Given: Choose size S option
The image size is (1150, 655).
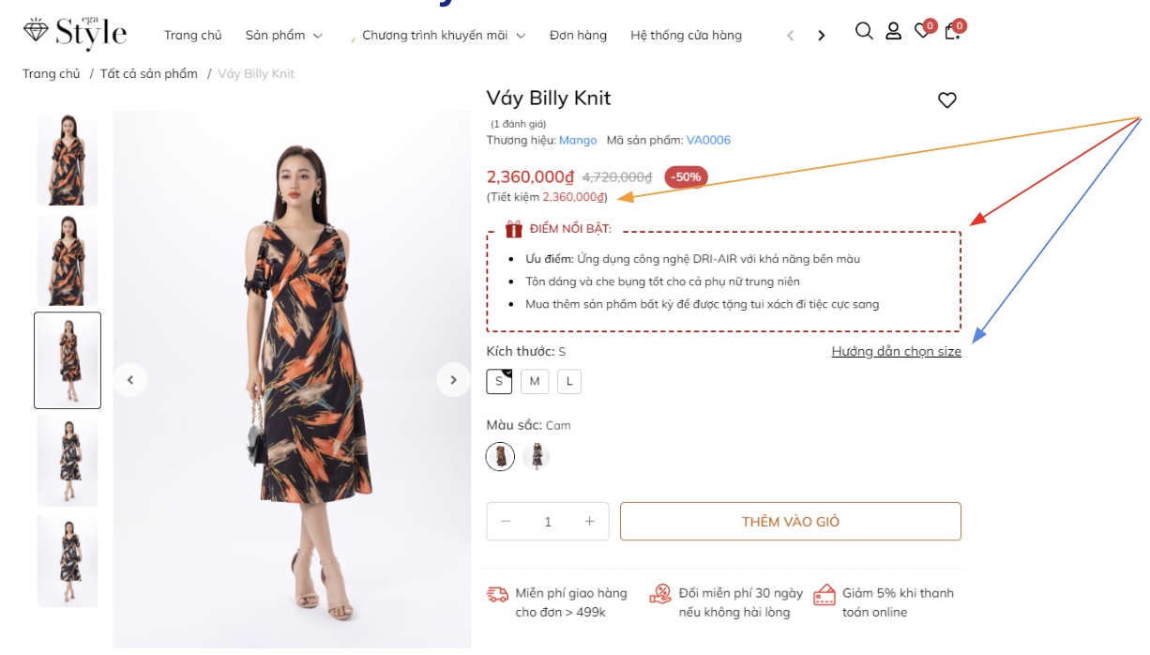Looking at the screenshot, I should [499, 381].
